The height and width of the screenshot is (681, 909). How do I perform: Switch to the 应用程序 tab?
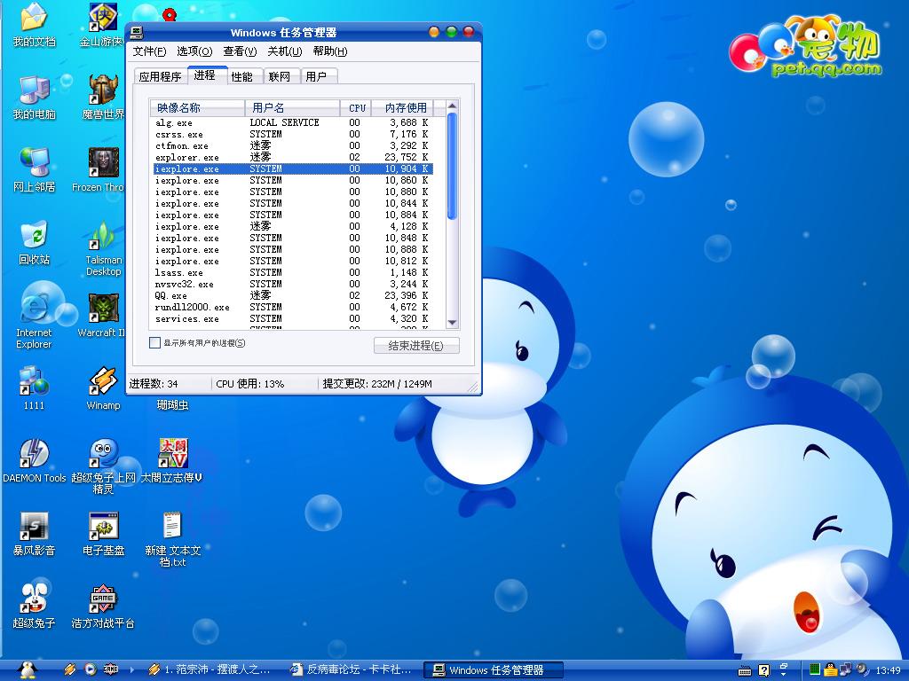(x=160, y=76)
